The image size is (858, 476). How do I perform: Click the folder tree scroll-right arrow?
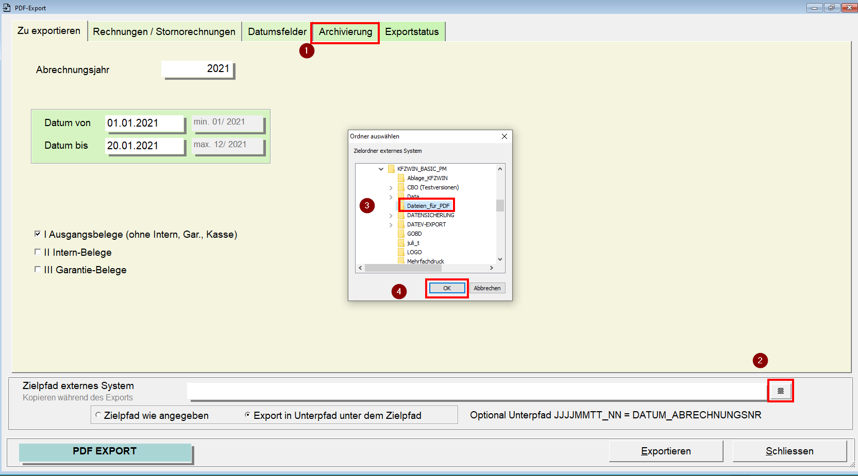pyautogui.click(x=491, y=268)
